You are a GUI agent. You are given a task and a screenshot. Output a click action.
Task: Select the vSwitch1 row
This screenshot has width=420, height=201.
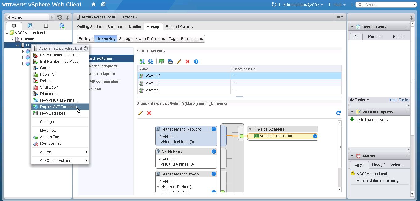(x=239, y=83)
